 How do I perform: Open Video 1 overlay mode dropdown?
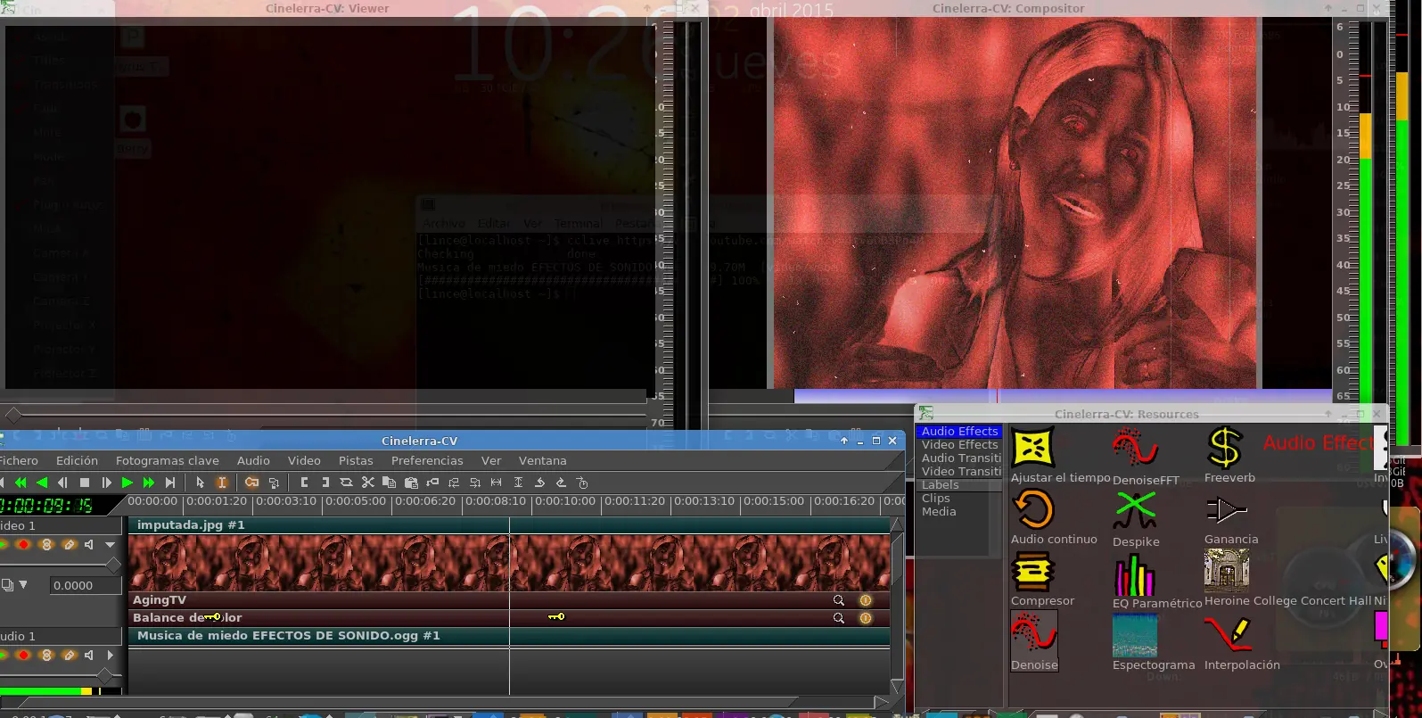(23, 585)
